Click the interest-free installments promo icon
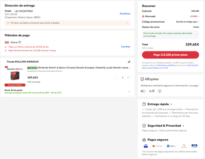The width and height of the screenshot is (205, 159). (6, 51)
